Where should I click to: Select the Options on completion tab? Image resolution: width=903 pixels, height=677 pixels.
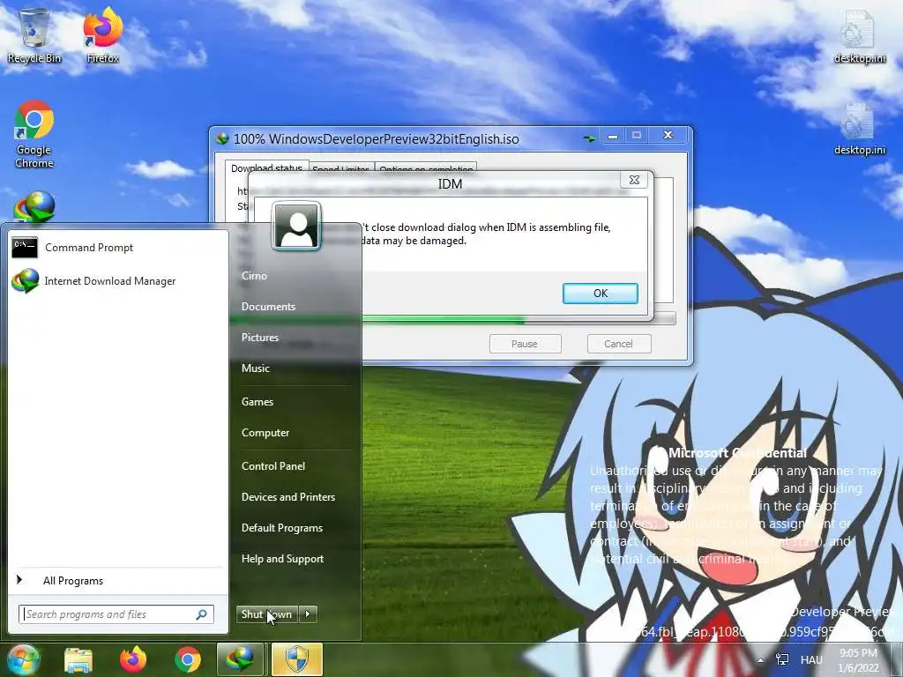(x=426, y=168)
